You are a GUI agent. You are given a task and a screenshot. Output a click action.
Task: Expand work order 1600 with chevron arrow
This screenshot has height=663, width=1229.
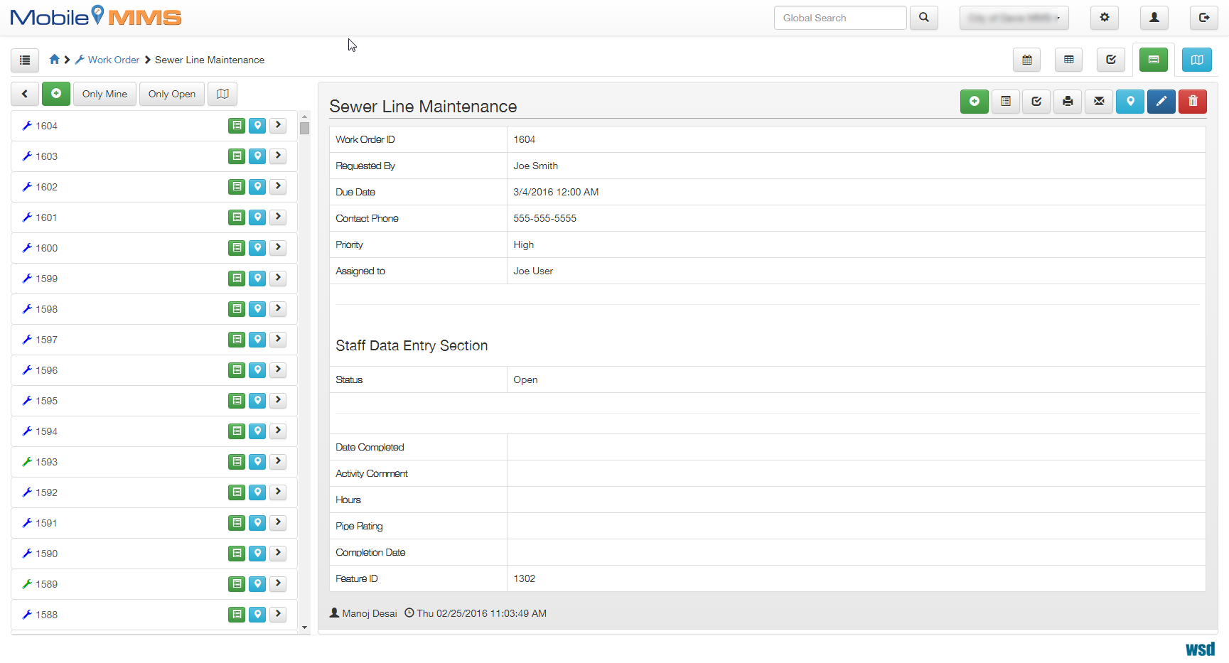pos(278,248)
